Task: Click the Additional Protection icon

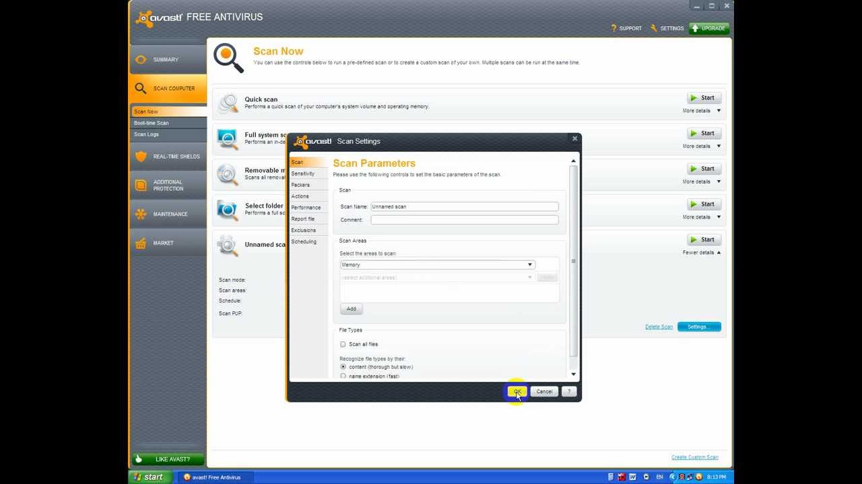Action: click(x=141, y=186)
